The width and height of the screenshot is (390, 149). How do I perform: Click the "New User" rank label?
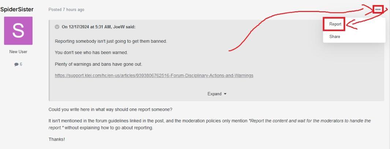point(18,52)
